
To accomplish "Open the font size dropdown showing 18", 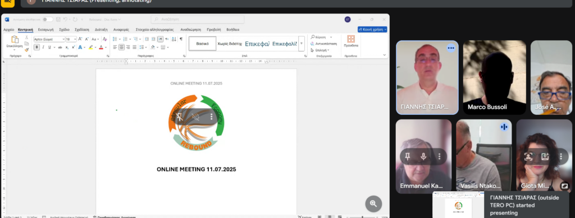I will (71, 39).
